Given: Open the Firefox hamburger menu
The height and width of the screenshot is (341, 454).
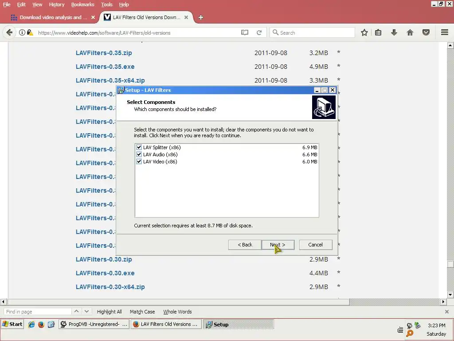Looking at the screenshot, I should [x=445, y=32].
